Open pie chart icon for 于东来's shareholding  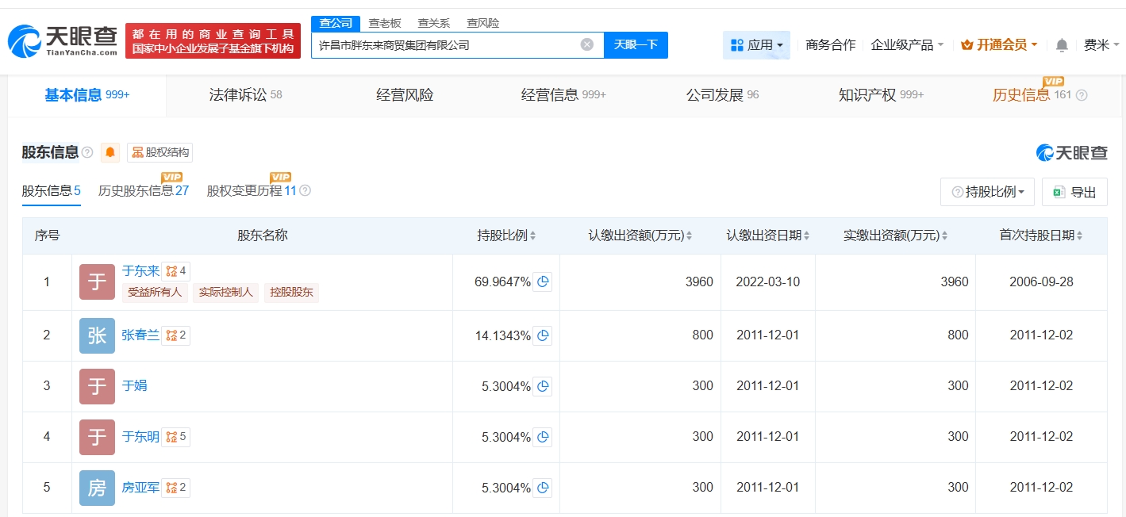pyautogui.click(x=542, y=282)
